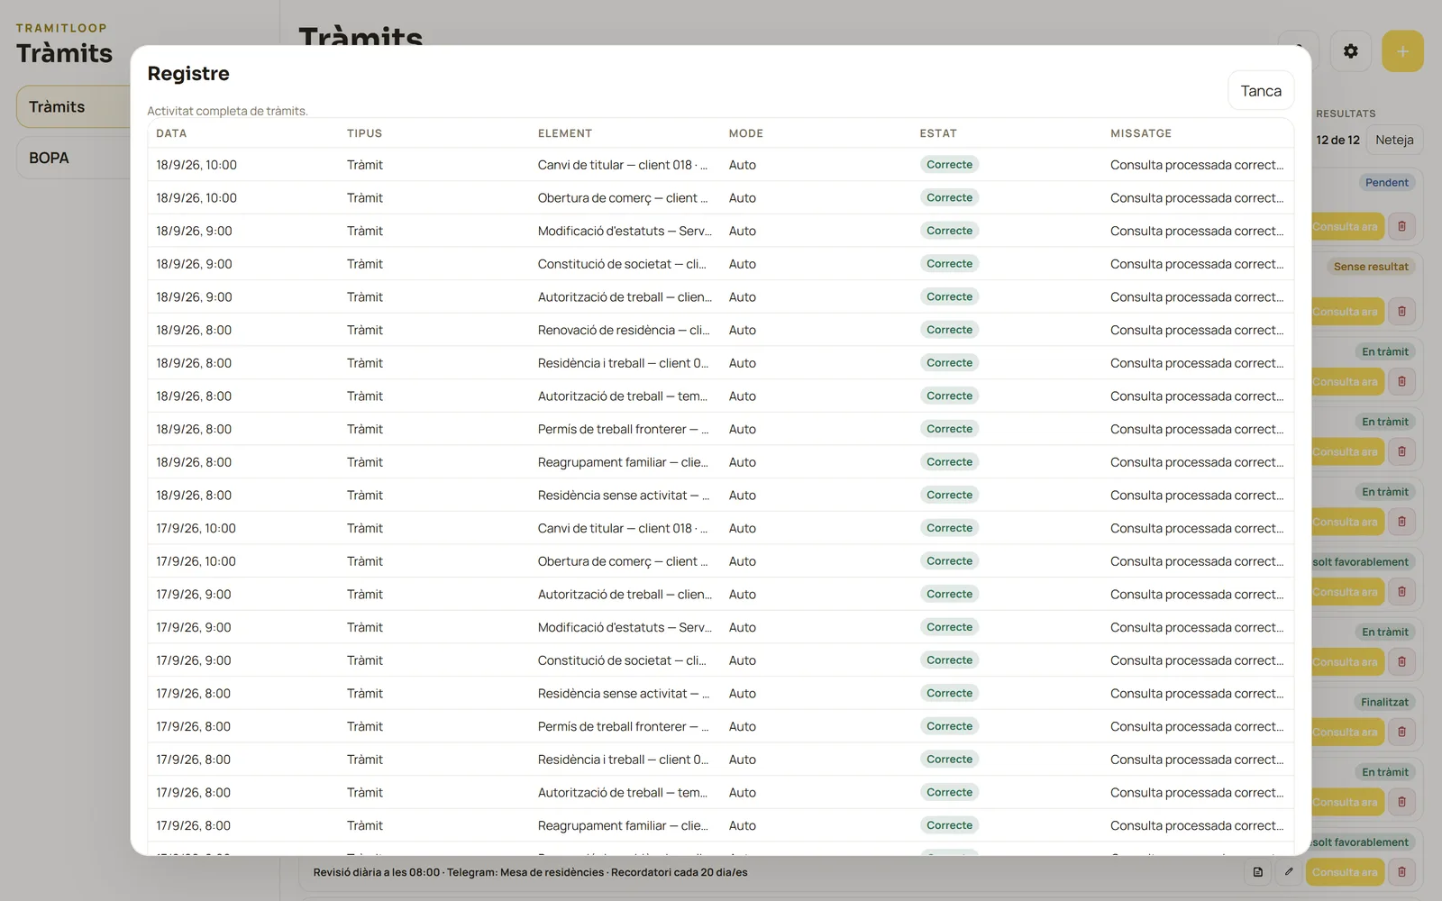The image size is (1442, 901).
Task: Click the Correcte badge in the 18/9/26 Canvi de titular row
Action: coord(949,165)
